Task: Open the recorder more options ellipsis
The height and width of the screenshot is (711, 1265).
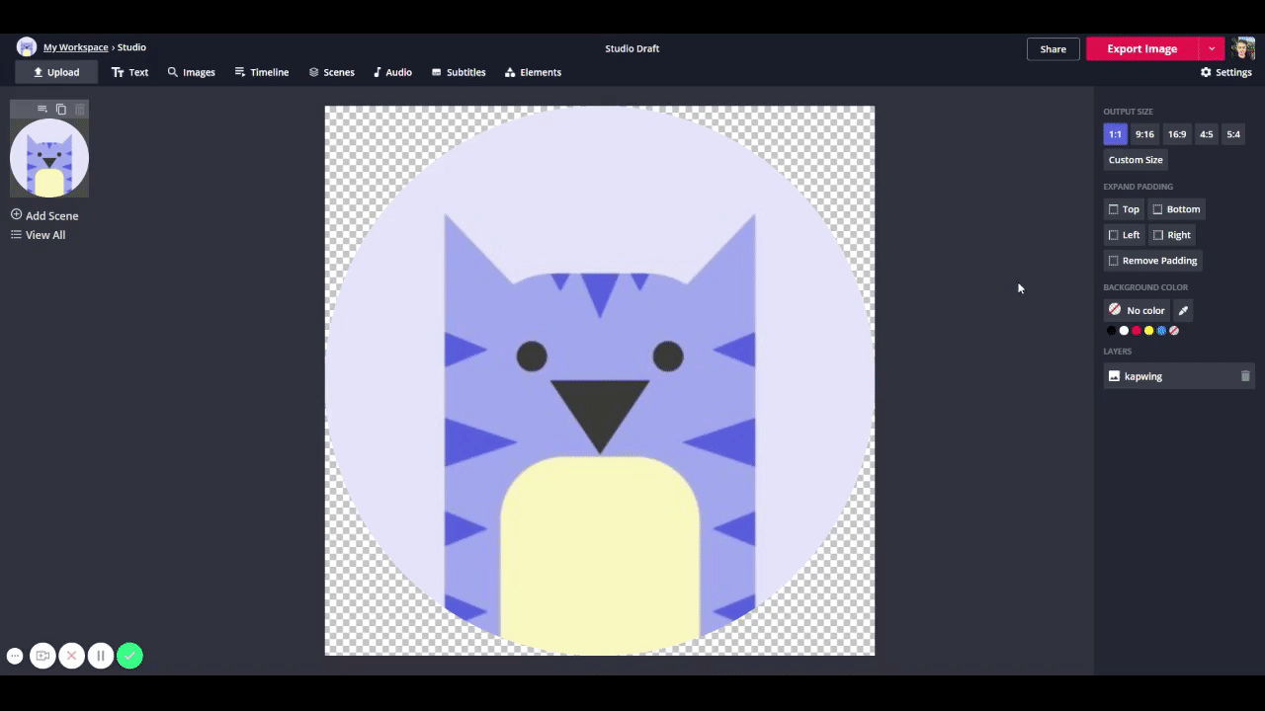Action: point(15,656)
